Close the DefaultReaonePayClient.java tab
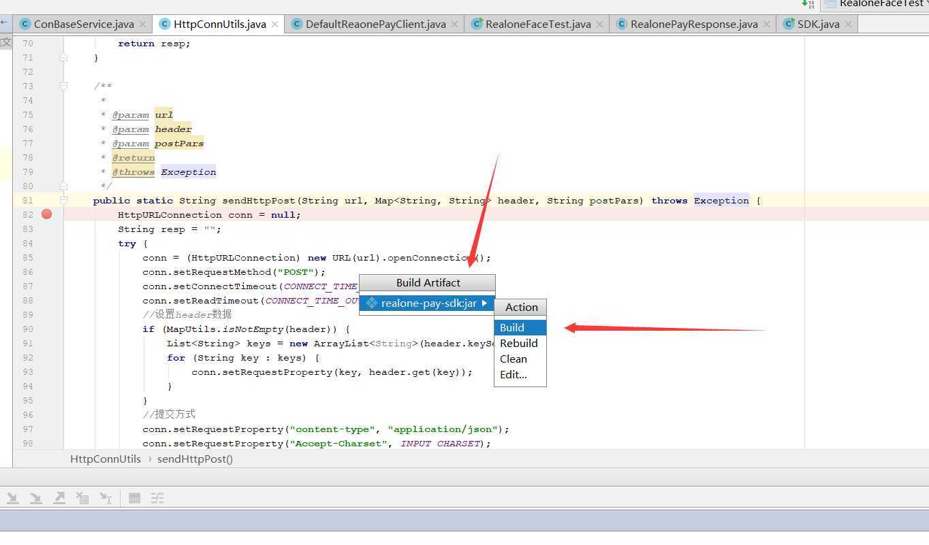 coord(454,24)
